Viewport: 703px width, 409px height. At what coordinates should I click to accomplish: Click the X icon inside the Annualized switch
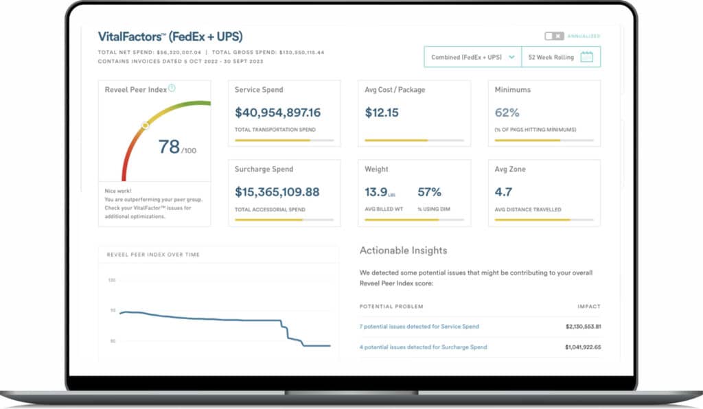click(557, 36)
